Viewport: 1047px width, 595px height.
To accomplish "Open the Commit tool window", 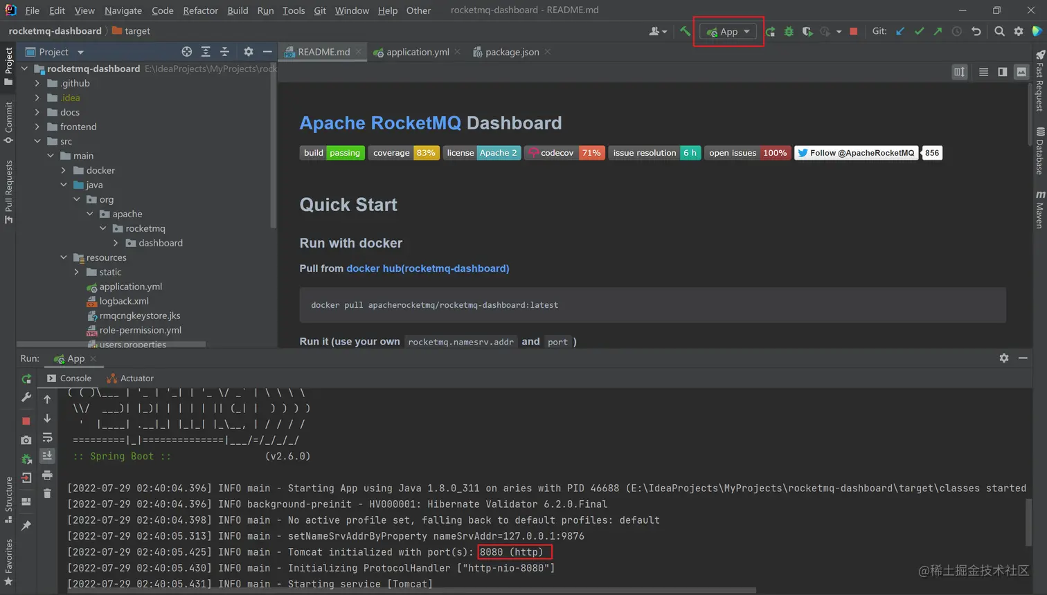I will click(8, 122).
